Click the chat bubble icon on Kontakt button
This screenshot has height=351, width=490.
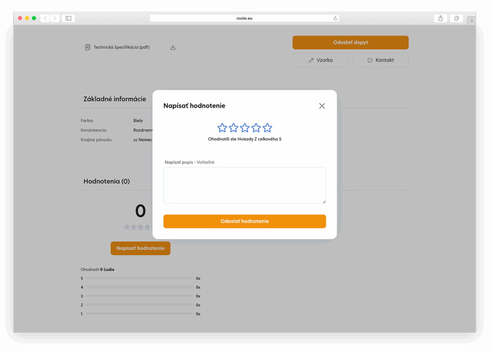point(369,60)
